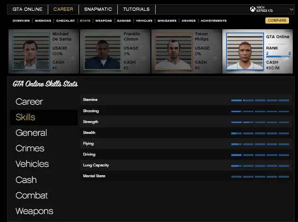Screen dimensions: 298x222
Task: Select Michael De Santa's mugshot
Action: tap(31, 51)
